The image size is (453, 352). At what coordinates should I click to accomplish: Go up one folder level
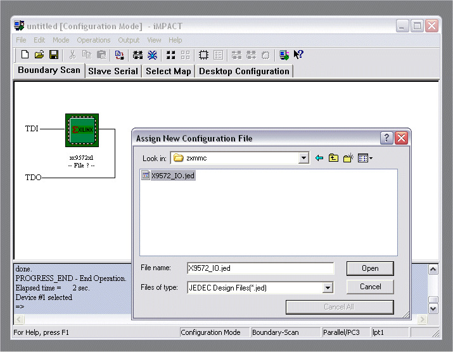tap(334, 158)
